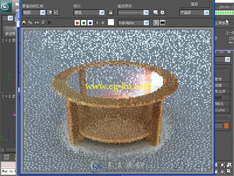Viewport: 234px width, 176px height.
Task: Click the zoom extents all icon
Action: point(229,165)
